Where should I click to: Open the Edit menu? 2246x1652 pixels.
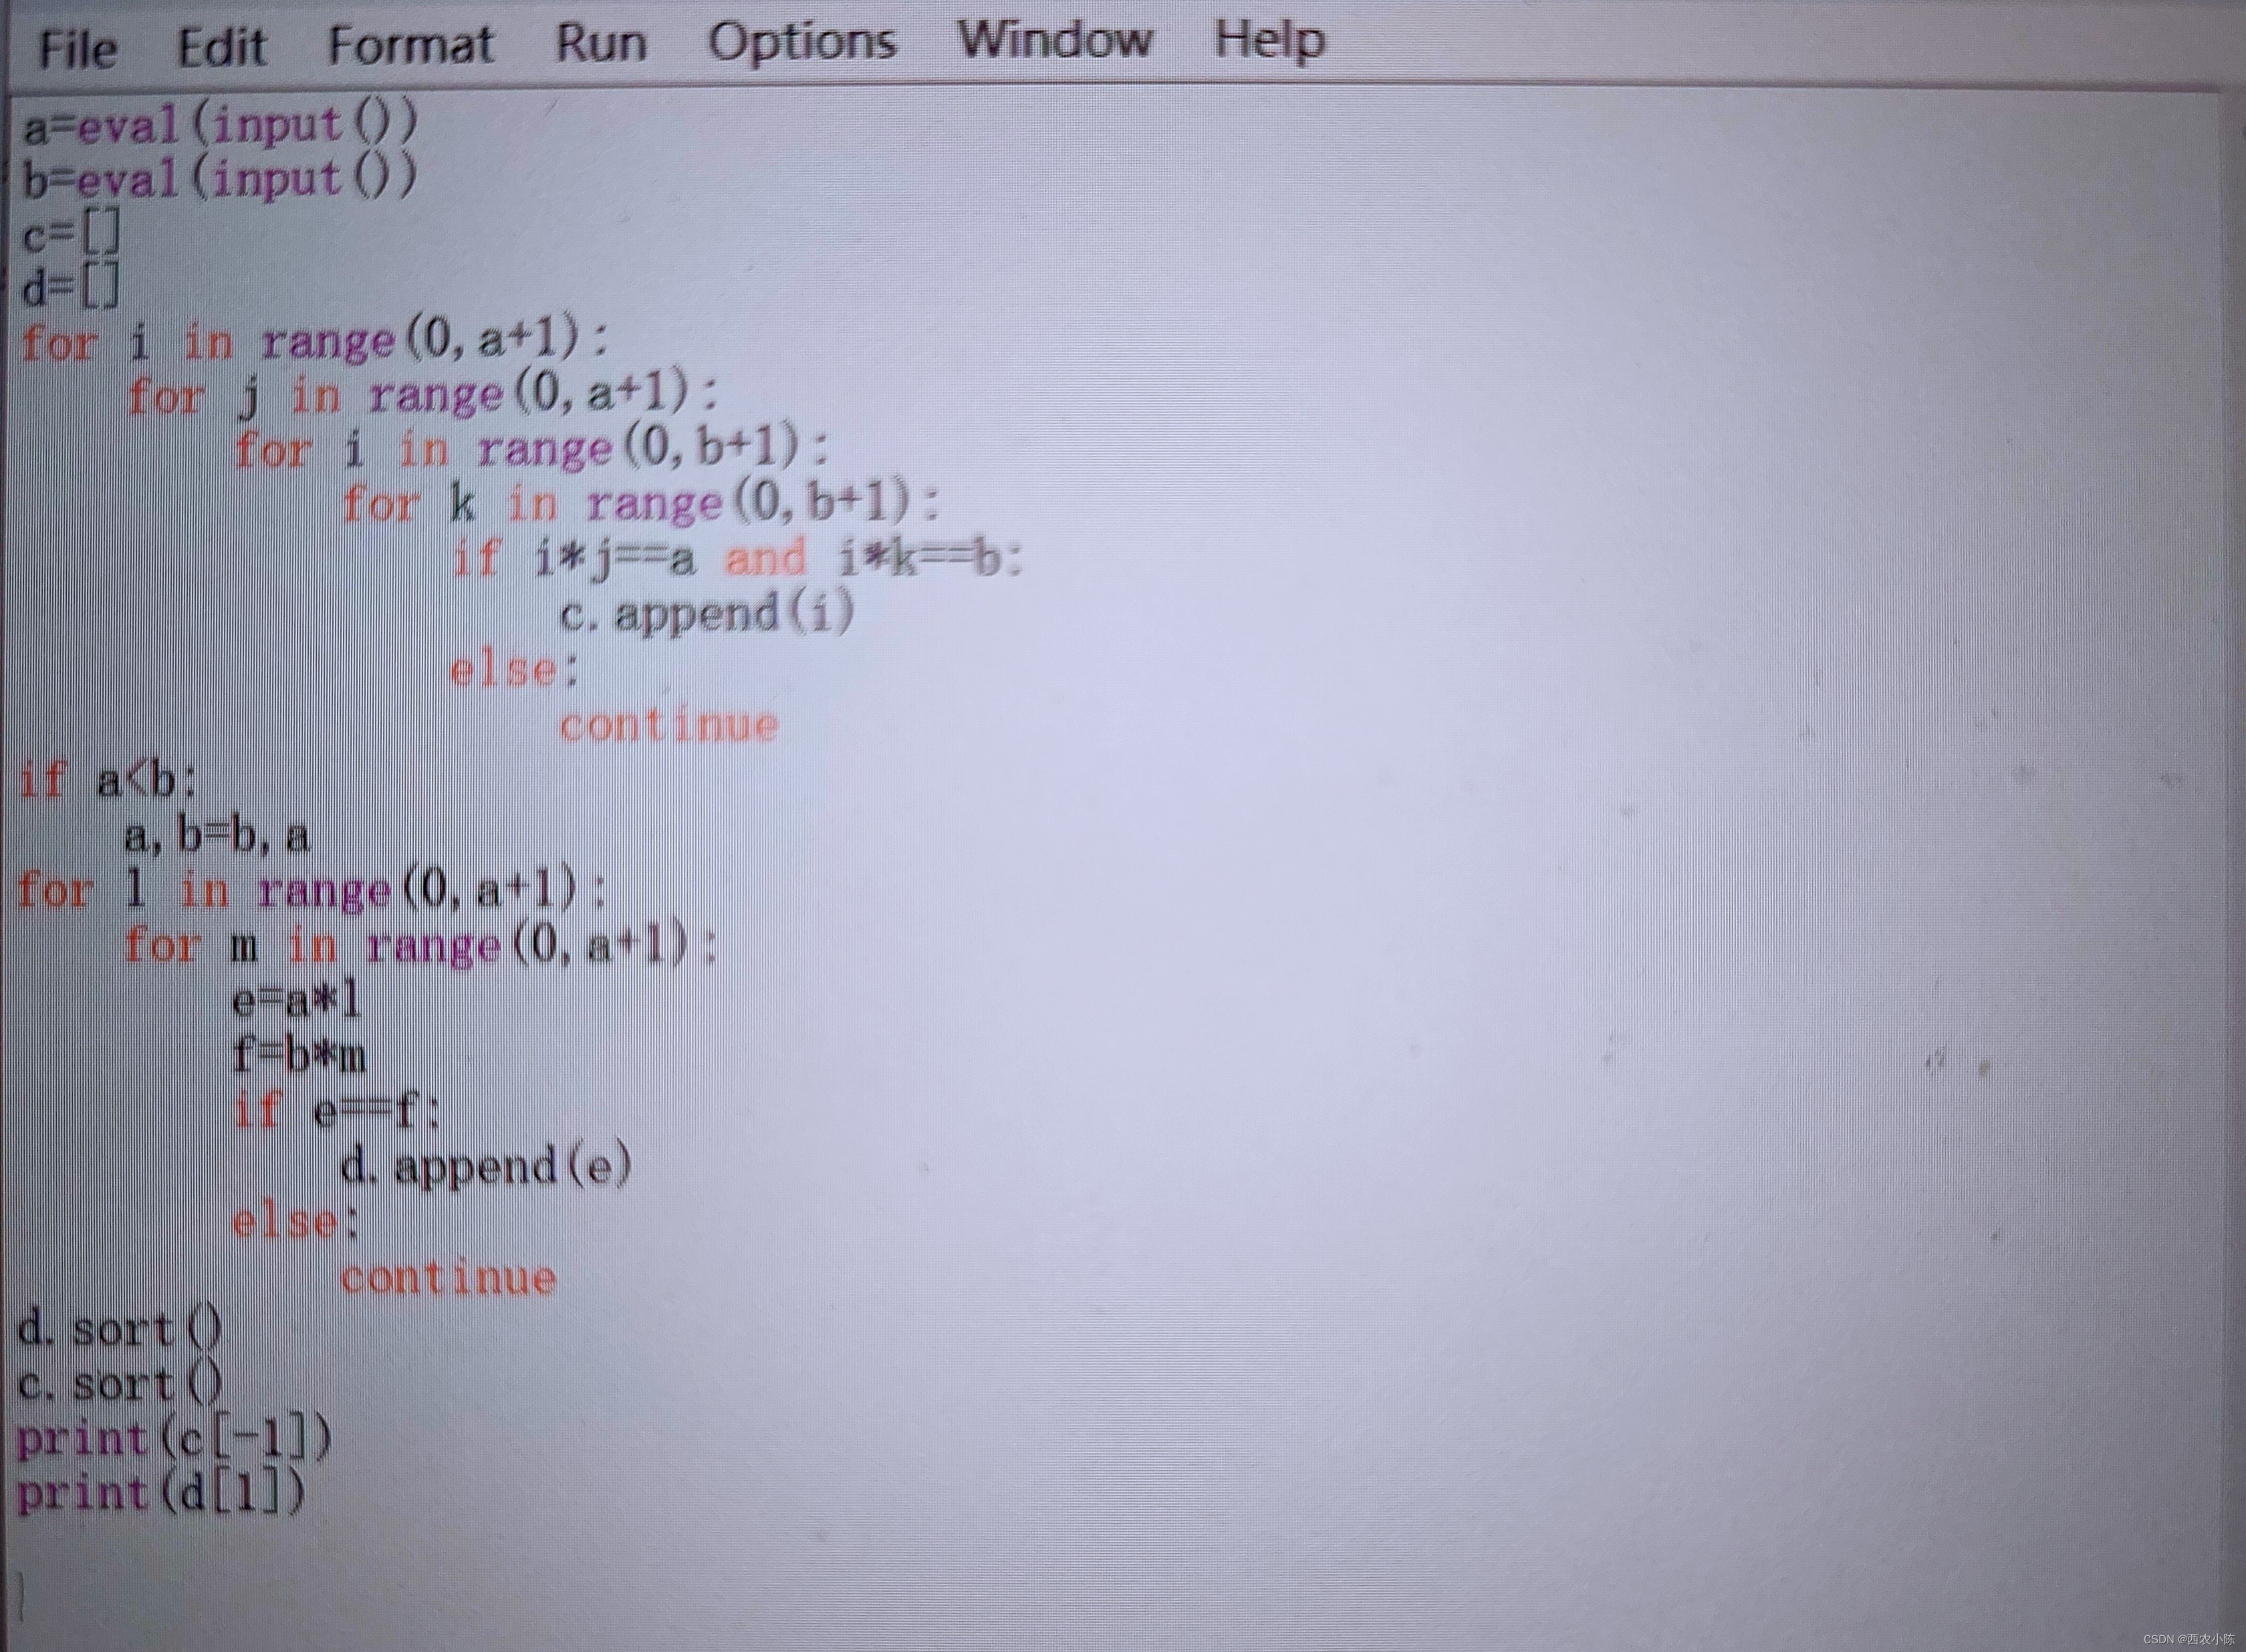coord(222,47)
